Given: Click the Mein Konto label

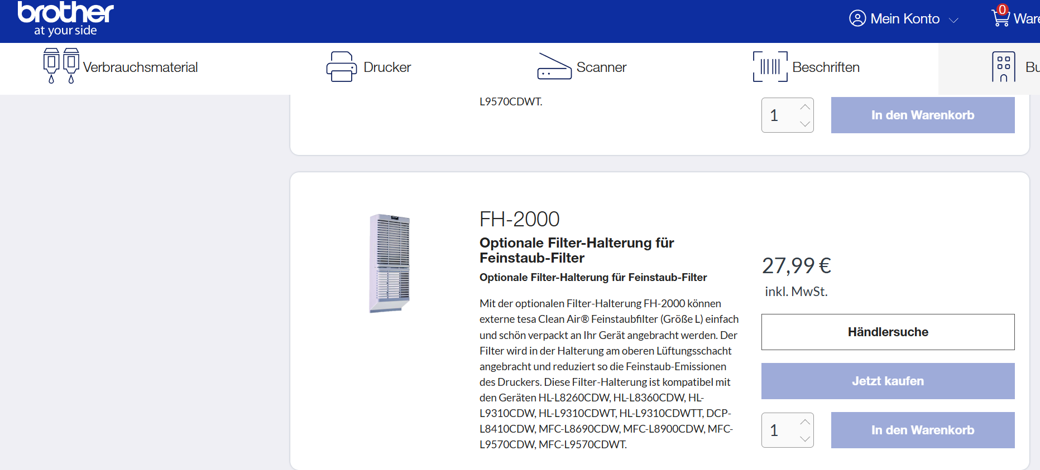Looking at the screenshot, I should [905, 19].
